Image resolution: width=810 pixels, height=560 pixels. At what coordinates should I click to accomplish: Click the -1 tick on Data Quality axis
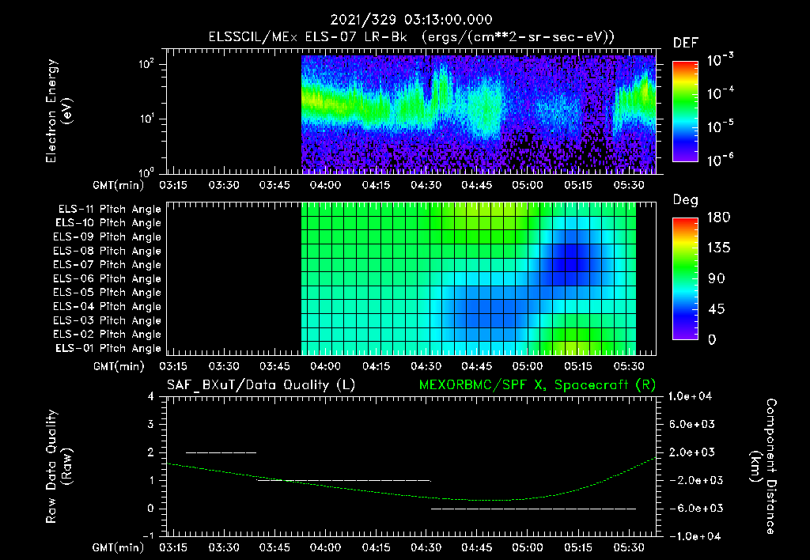(148, 535)
